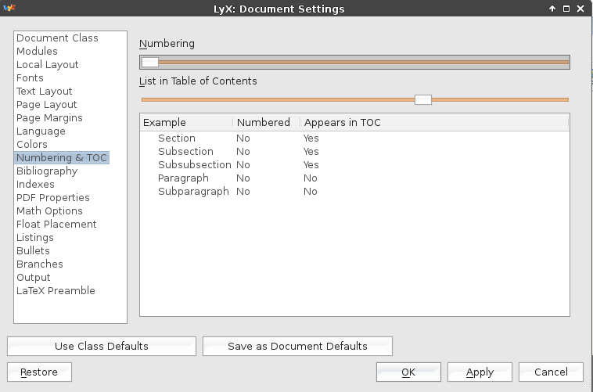The image size is (593, 392).
Task: Click the List in Table of Contents slider handle
Action: 422,99
